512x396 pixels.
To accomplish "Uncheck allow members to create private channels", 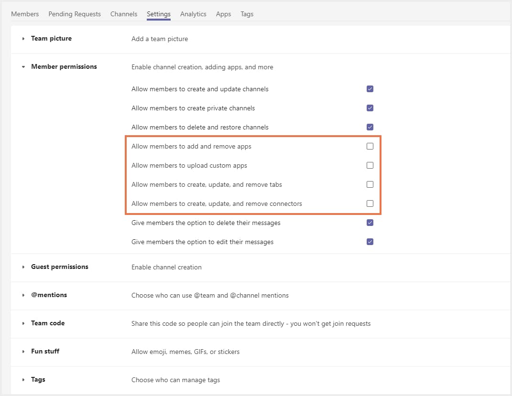I will coord(370,108).
